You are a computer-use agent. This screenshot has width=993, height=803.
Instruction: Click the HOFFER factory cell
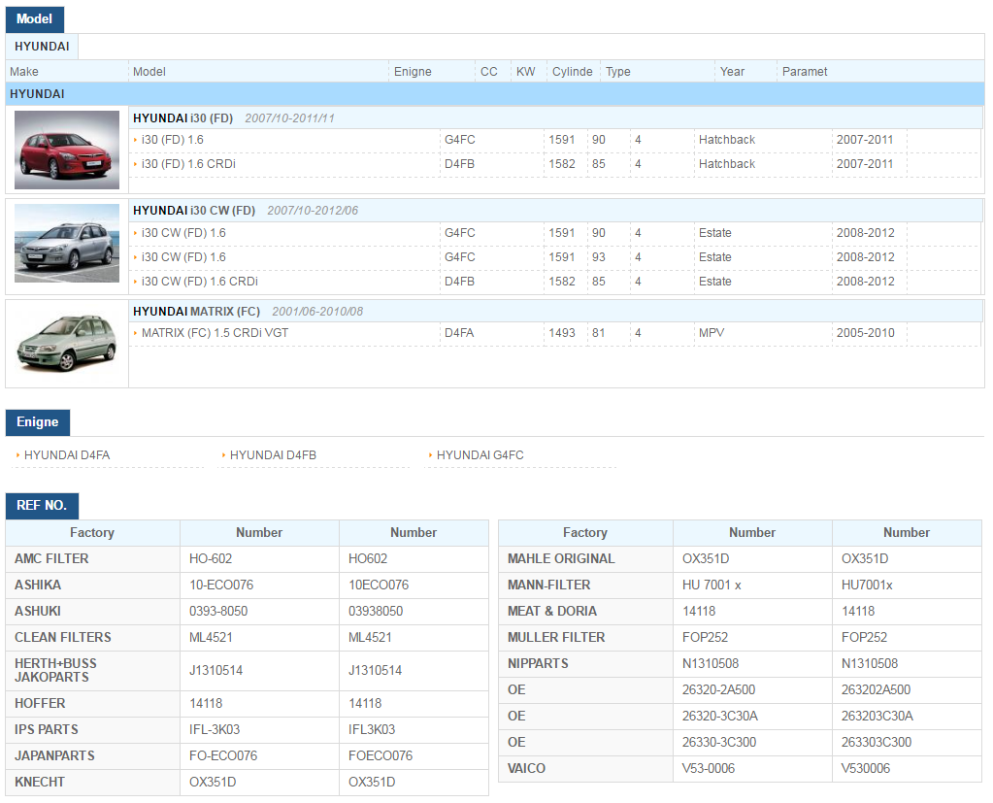tap(93, 704)
